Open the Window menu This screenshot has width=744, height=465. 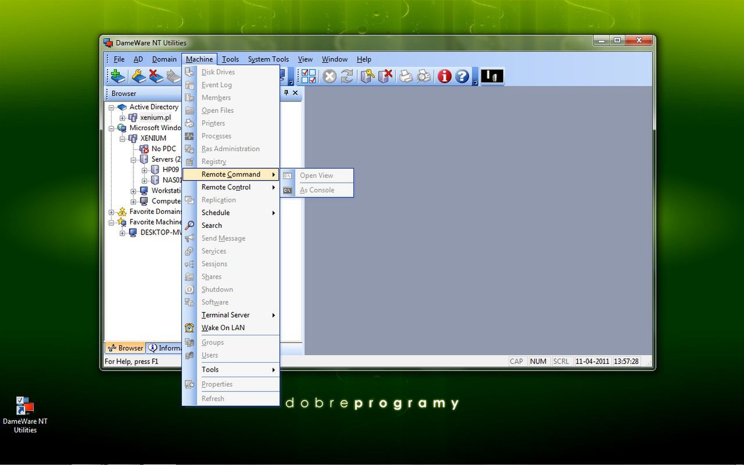[335, 59]
